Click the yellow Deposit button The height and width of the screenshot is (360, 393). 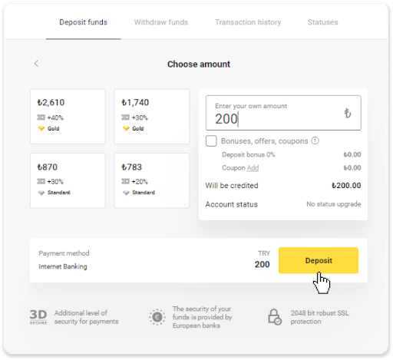[x=319, y=260]
